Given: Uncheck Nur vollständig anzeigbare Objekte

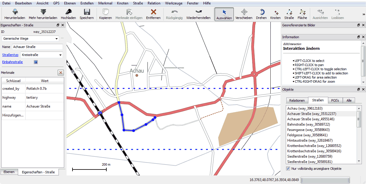Looking at the screenshot, I should (288, 169).
